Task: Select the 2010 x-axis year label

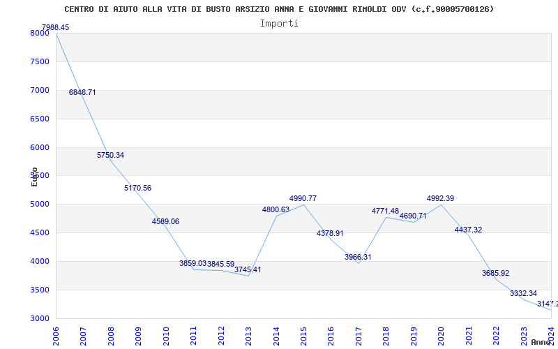Action: 166,336
